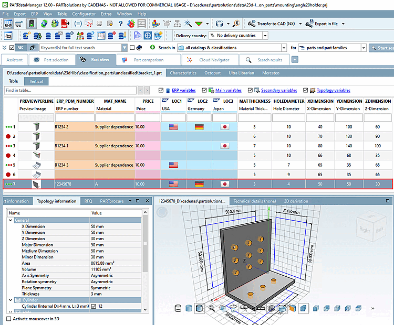Enable Activate mouseover in 3D checkbox
Screen dimensions: 394x325
[8, 318]
